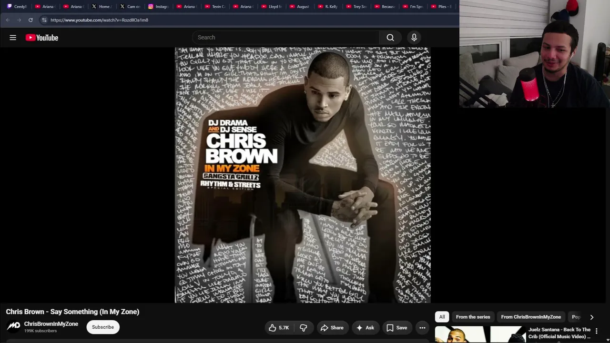
Task: Dislike this video
Action: (304, 328)
